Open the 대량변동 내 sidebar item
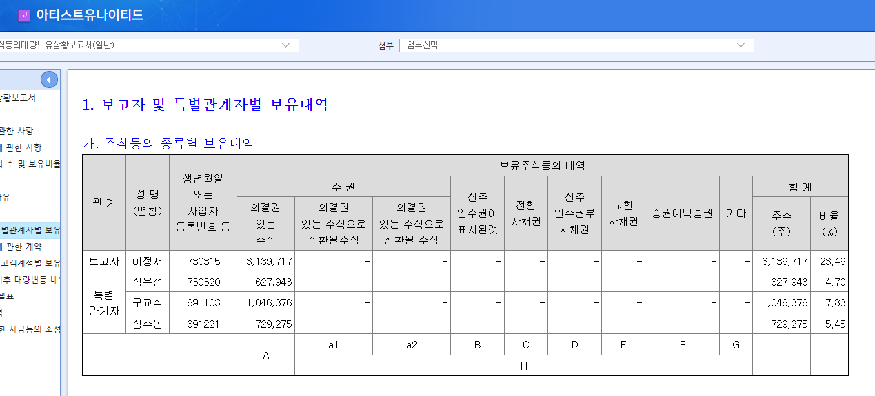This screenshot has width=875, height=396. [30, 280]
